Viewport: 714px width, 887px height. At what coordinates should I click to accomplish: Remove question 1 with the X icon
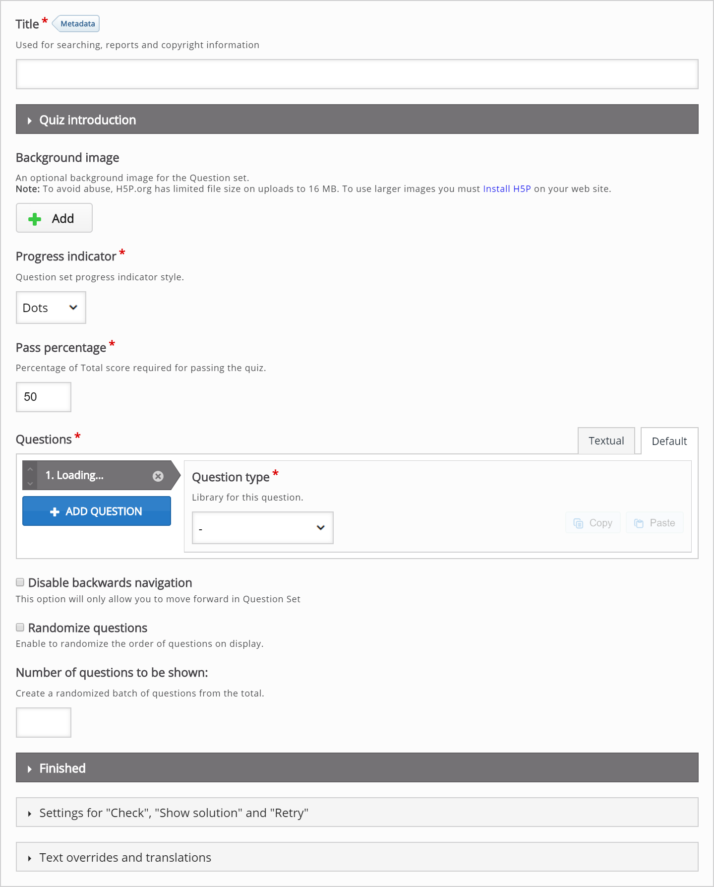coord(158,476)
